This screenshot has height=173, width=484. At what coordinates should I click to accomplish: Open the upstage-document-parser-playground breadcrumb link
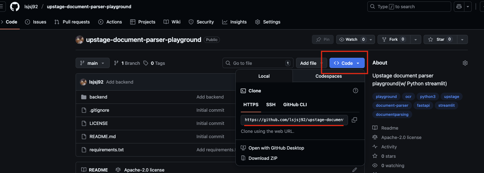tap(89, 6)
